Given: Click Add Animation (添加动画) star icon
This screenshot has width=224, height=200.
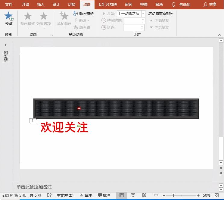Looking at the screenshot, I should 64,16.
